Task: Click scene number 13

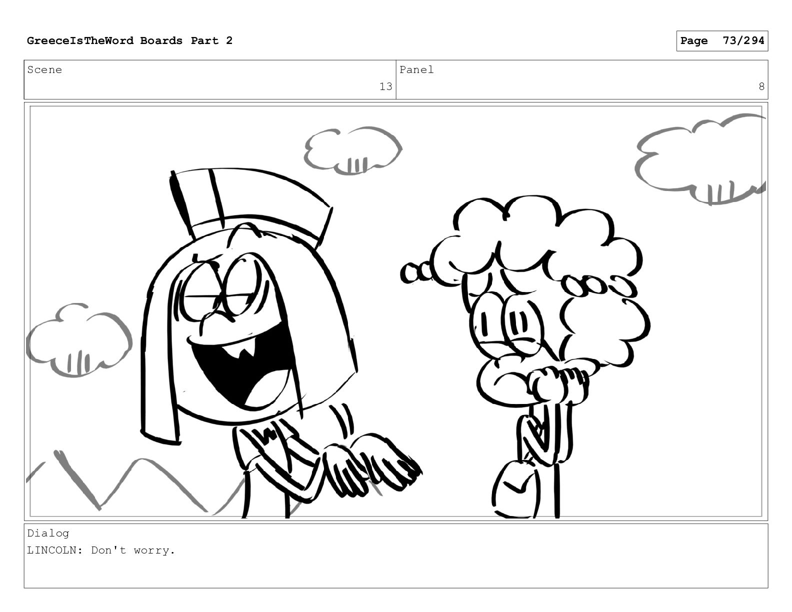Action: coord(385,86)
